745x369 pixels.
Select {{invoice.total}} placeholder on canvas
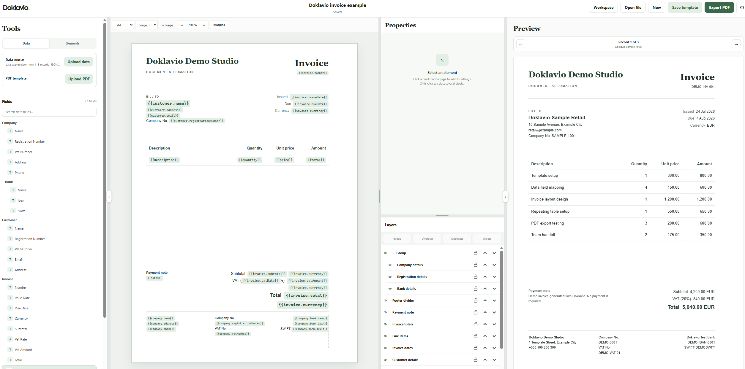pyautogui.click(x=306, y=295)
